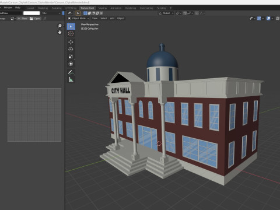Open the snapping options dropdown
Viewport: 280px width, 210px height.
point(190,13)
